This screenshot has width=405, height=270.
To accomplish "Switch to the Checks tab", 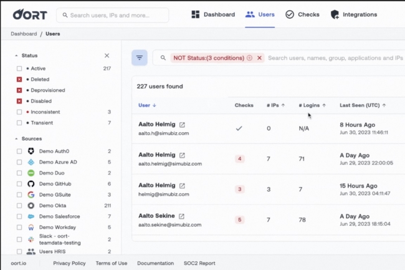I will (302, 14).
